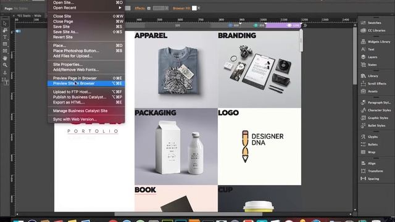Select the Rectangle tool
This screenshot has height=222, width=395.
pos(4,44)
